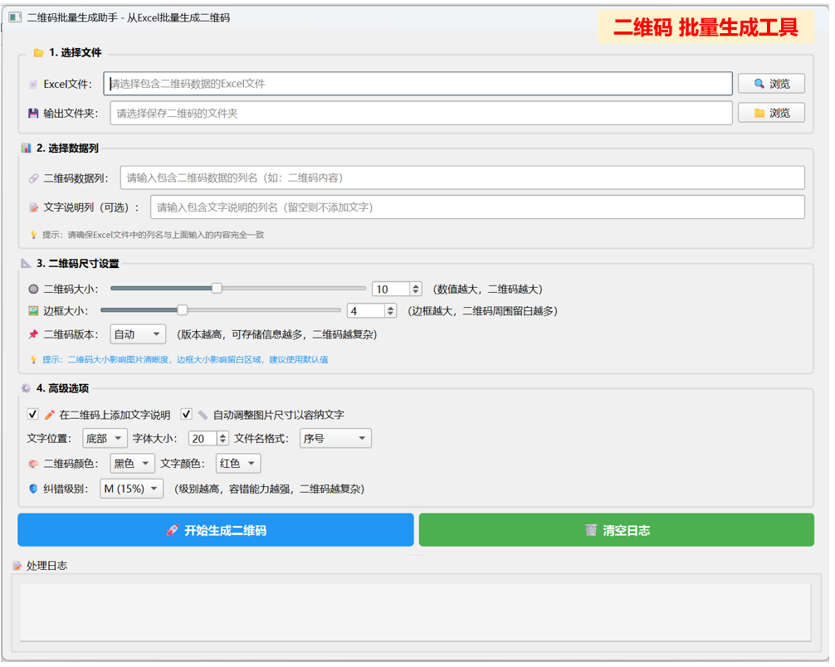
Task: Click the 二维码数据列 name input field
Action: (462, 178)
